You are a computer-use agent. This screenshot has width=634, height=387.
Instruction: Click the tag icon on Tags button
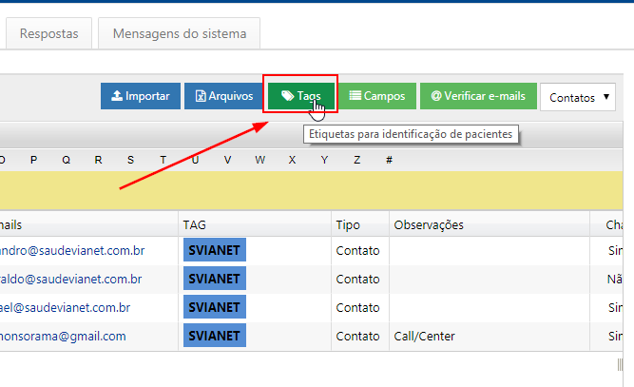287,95
